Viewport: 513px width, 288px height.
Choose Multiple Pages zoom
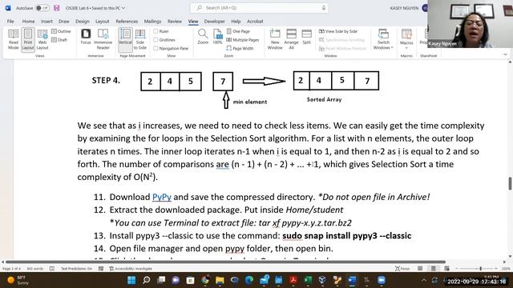[x=243, y=40]
